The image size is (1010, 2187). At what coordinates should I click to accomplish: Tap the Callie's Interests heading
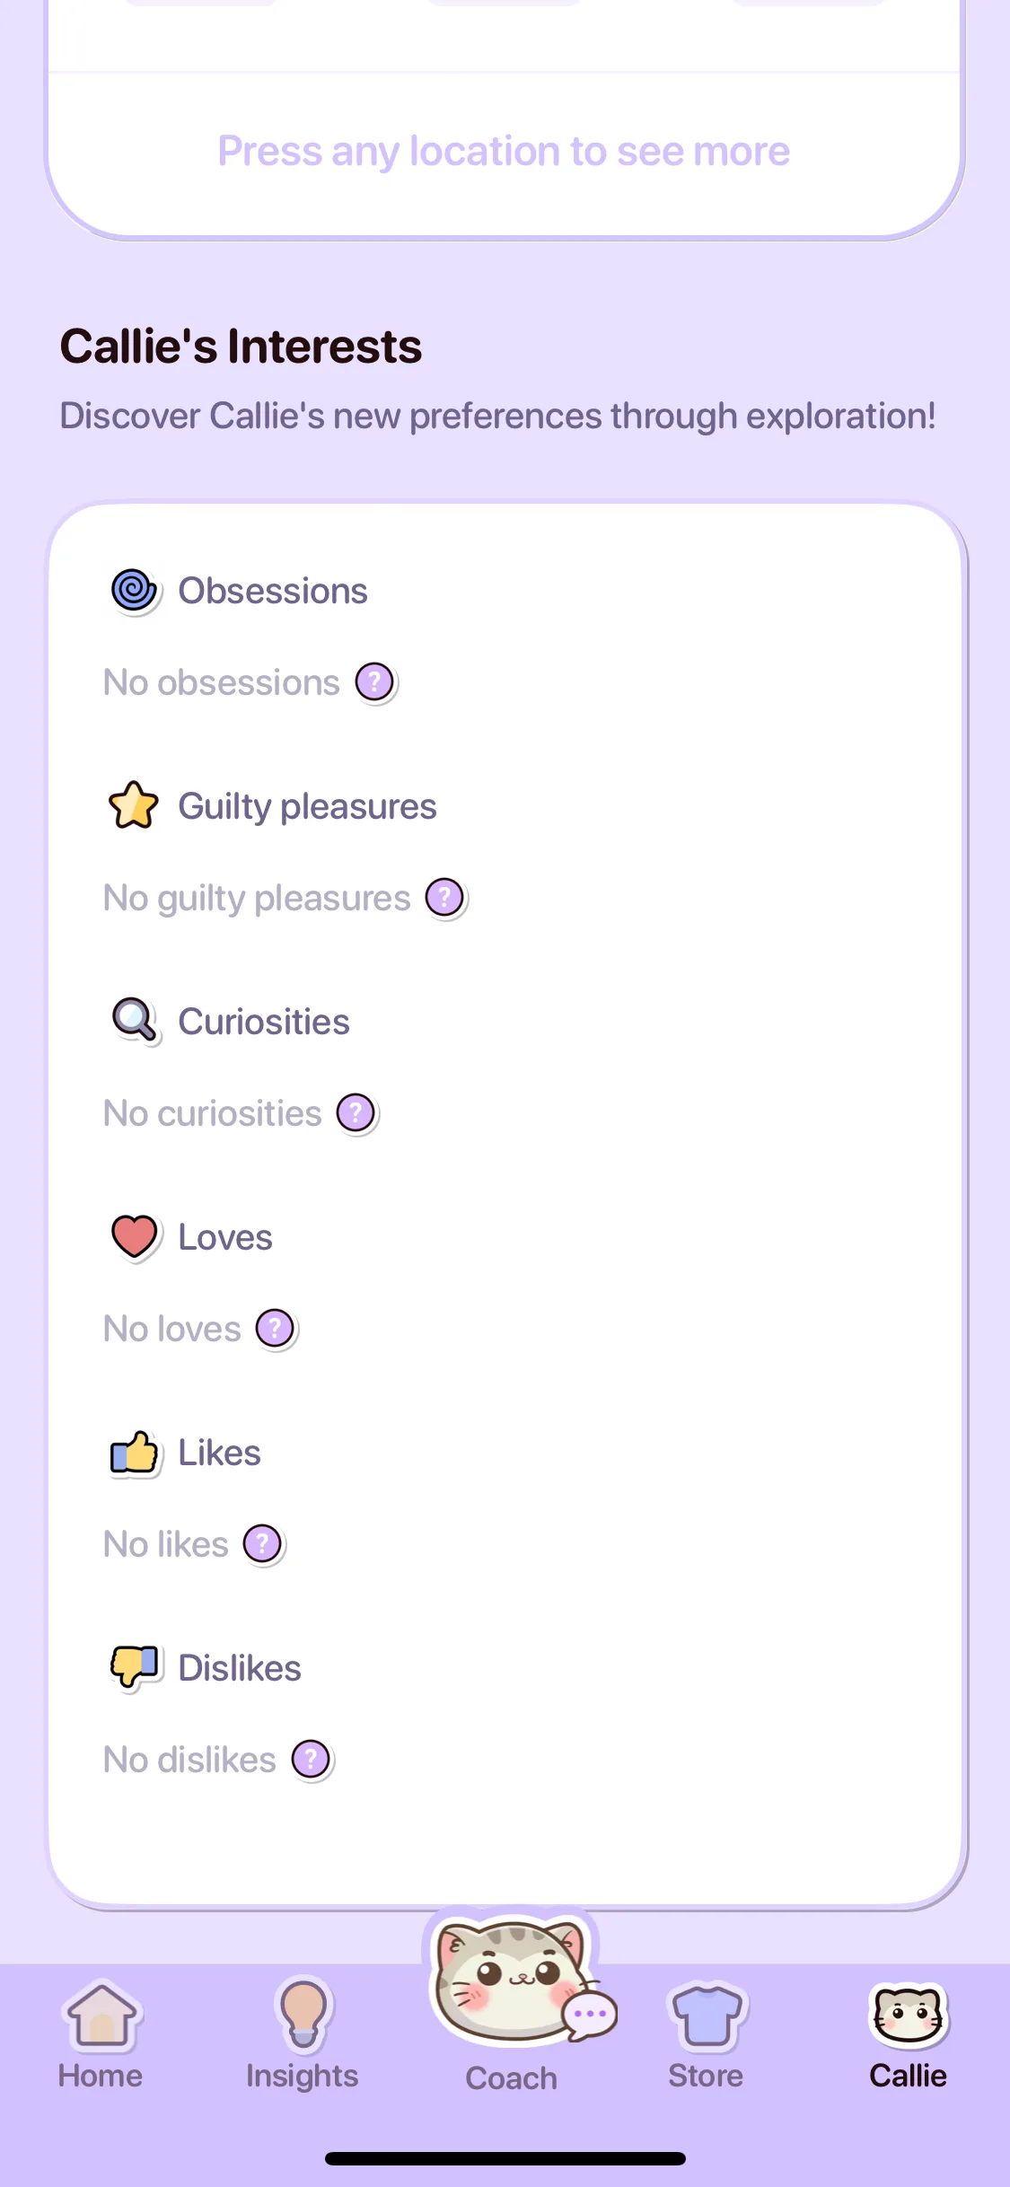(241, 347)
